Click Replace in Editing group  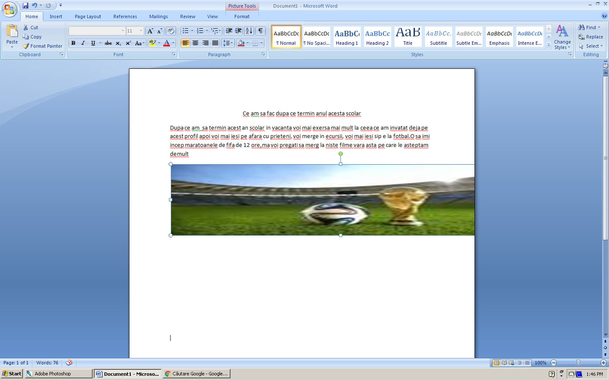[x=591, y=37]
